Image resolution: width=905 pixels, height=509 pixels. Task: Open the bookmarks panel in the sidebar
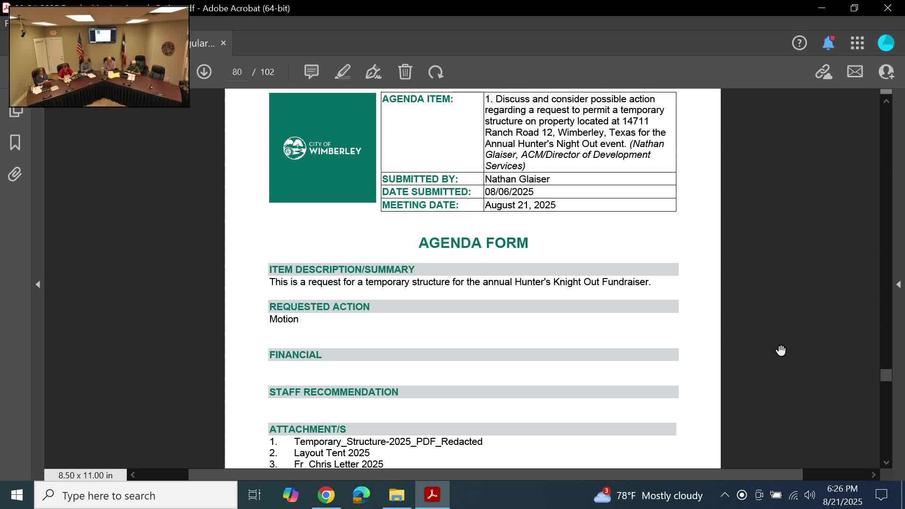15,142
